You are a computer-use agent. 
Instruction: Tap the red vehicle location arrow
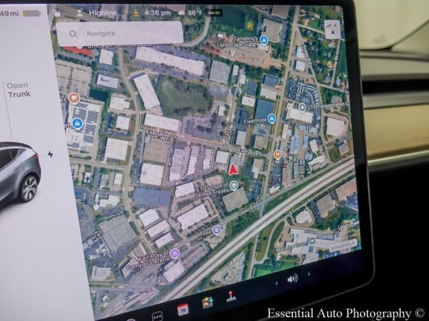pos(233,170)
